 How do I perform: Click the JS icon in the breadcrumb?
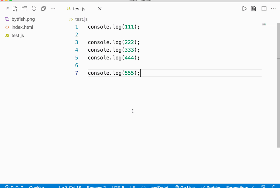coord(71,19)
